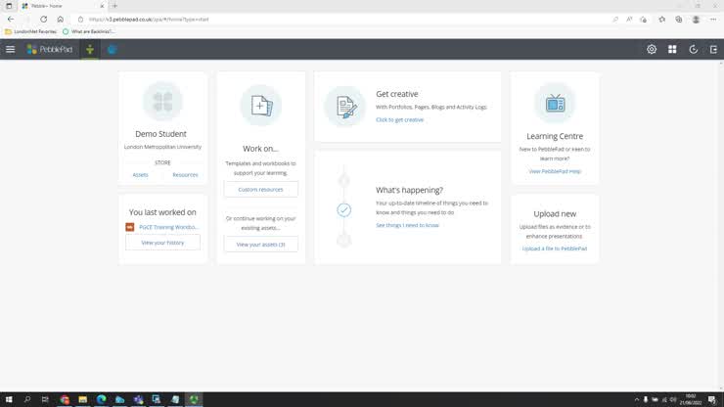Click the browser address bar URL
724x407 pixels.
[149, 20]
